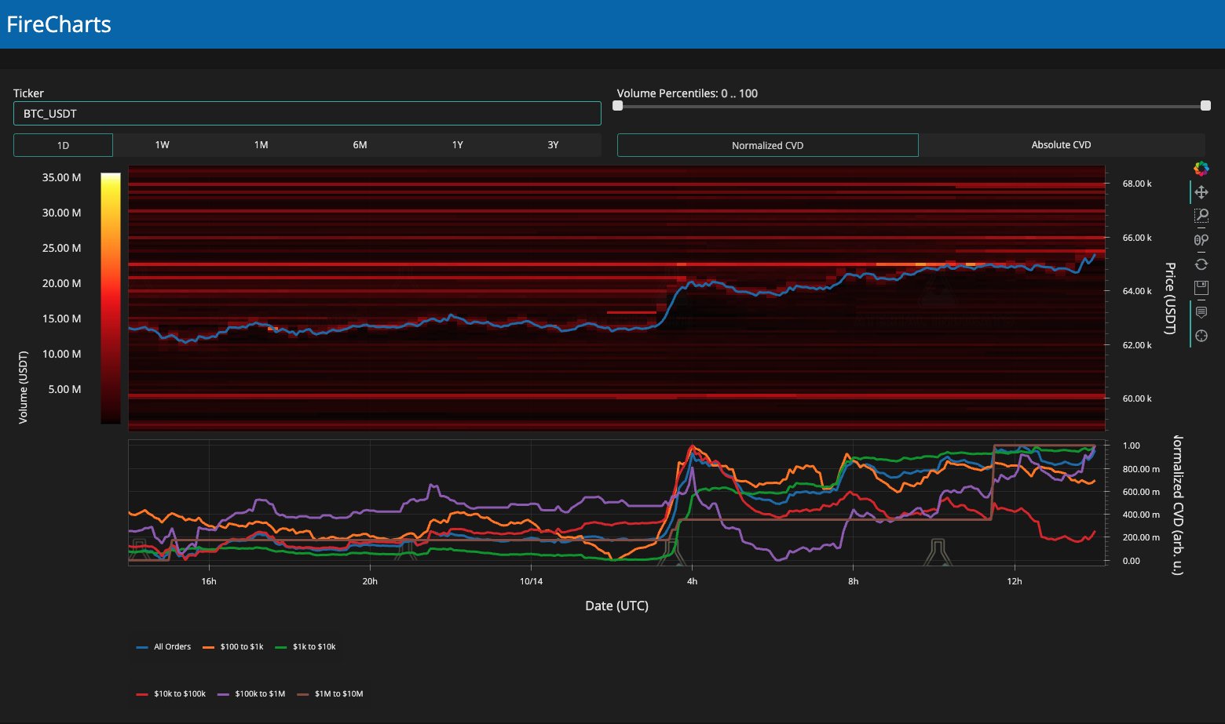Open the BTC_USDT ticker selector
This screenshot has height=724, width=1225.
pos(307,114)
